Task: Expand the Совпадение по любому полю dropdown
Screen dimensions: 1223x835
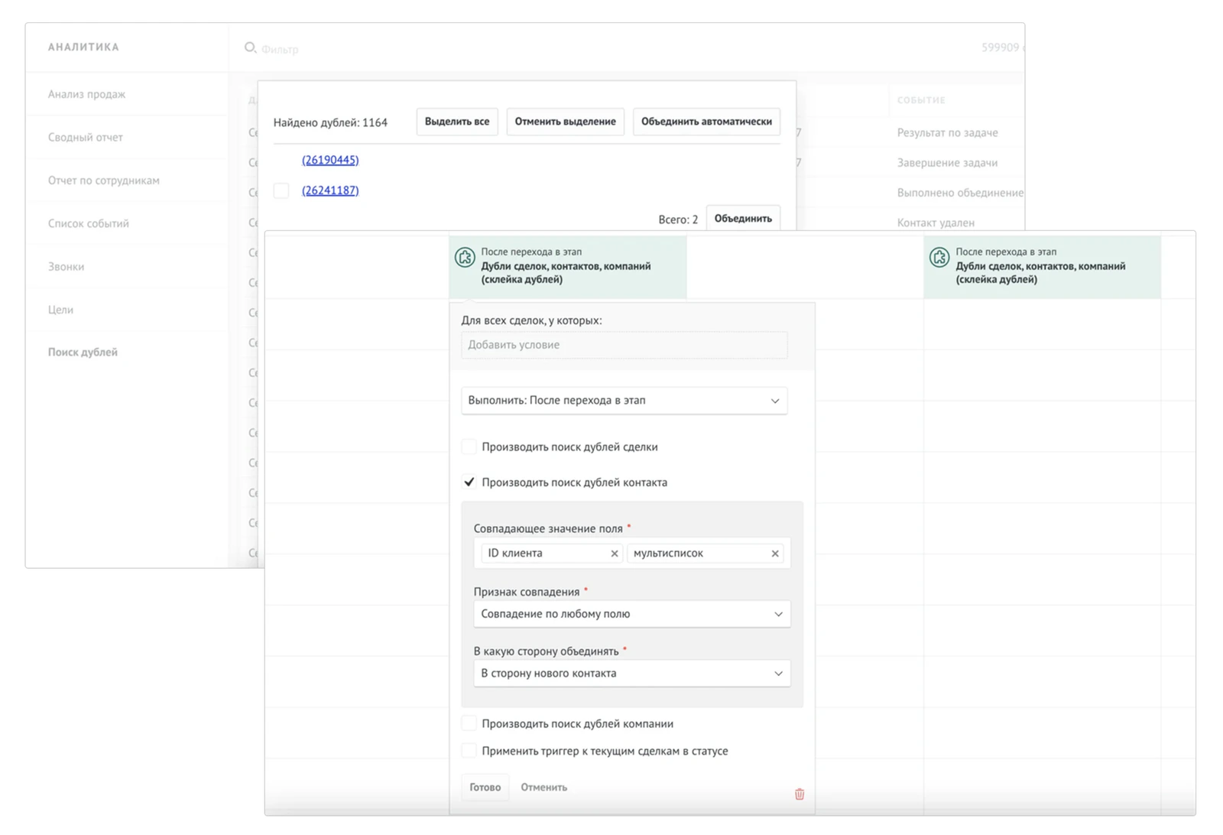Action: (632, 614)
